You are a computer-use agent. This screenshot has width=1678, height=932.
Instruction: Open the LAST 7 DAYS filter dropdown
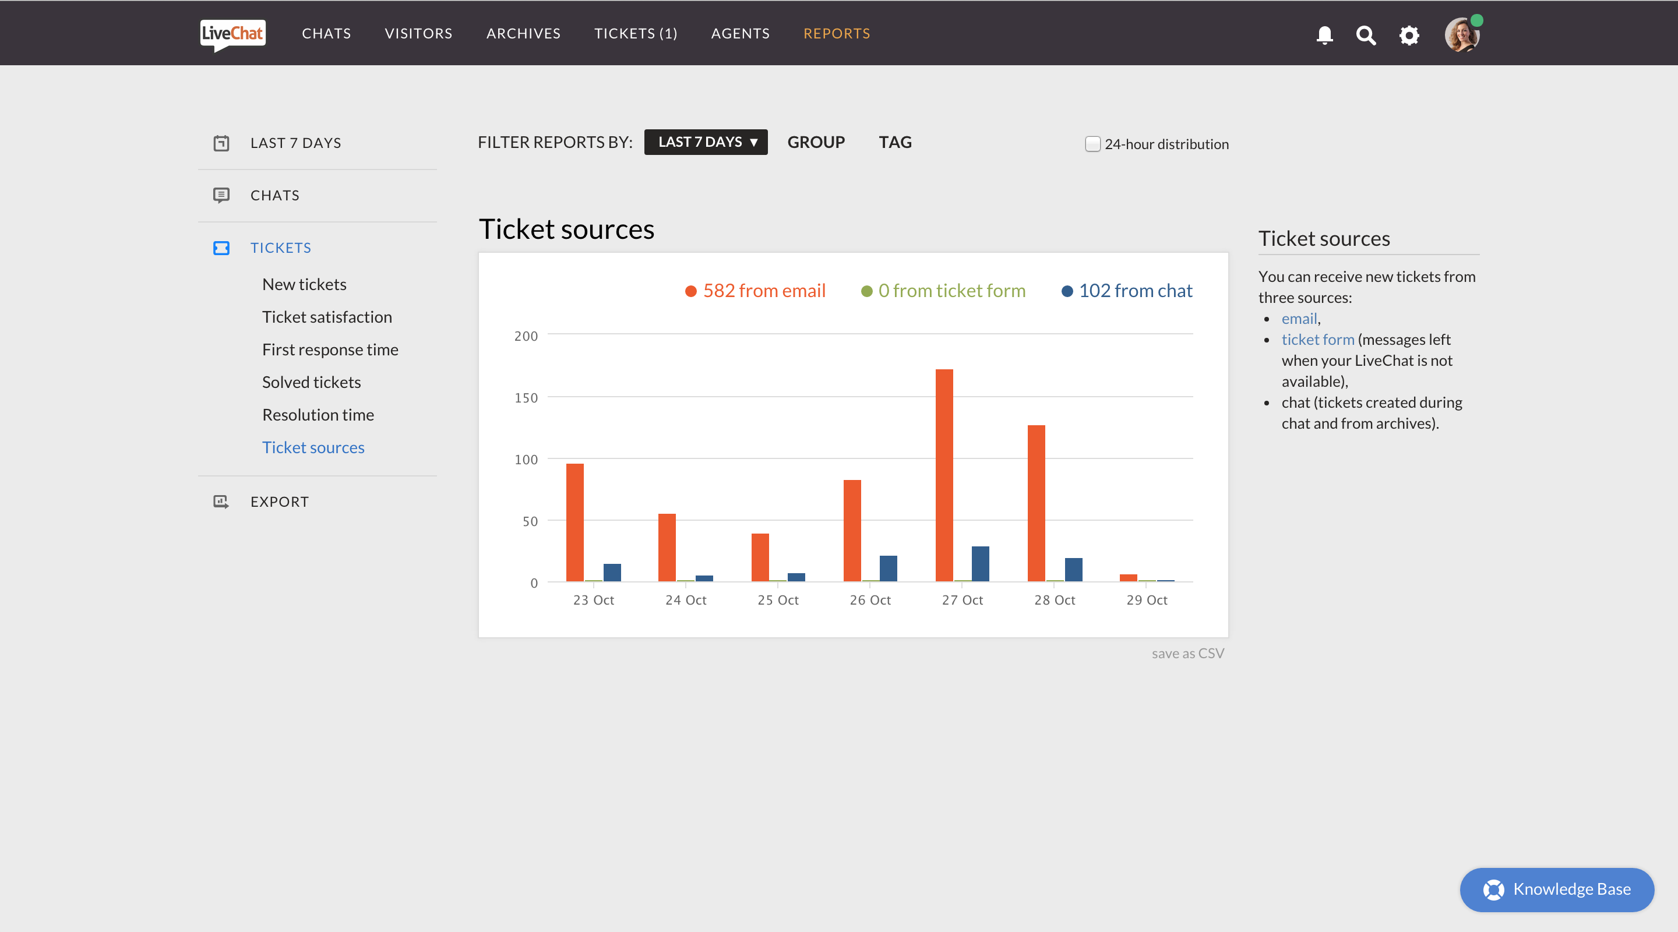click(x=706, y=142)
